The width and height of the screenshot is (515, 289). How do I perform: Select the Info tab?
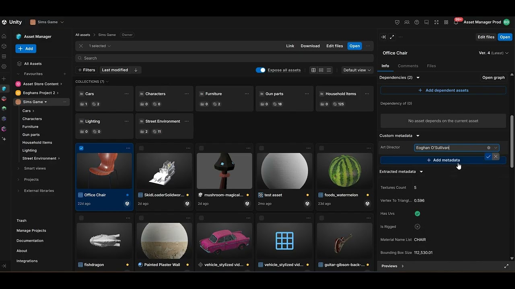coord(385,66)
